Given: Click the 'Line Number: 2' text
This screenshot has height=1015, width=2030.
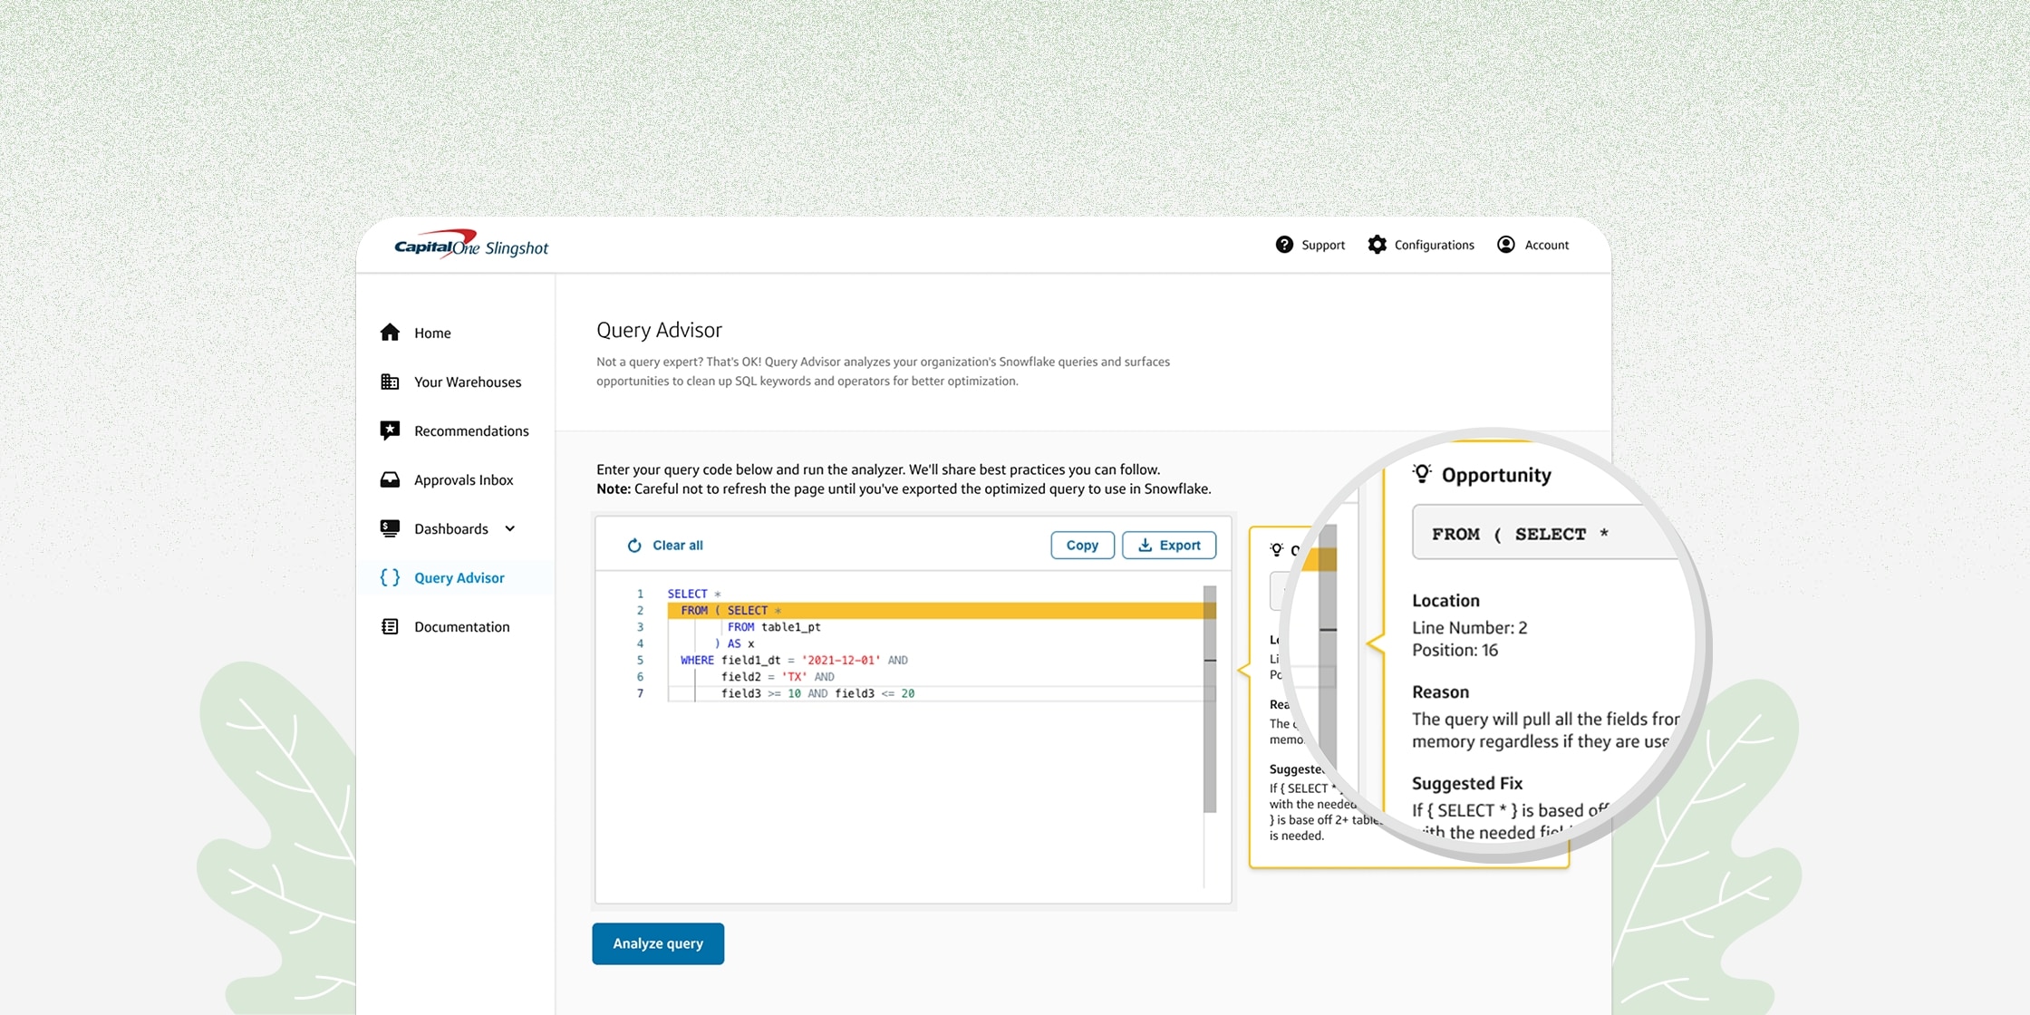Looking at the screenshot, I should pyautogui.click(x=1469, y=627).
